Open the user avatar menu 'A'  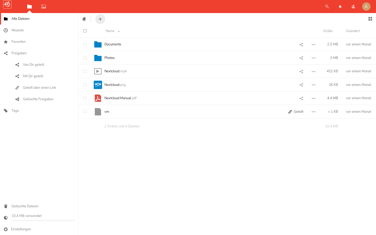point(366,7)
